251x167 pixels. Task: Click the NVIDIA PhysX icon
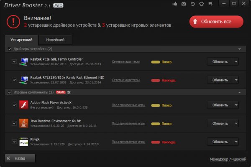pyautogui.click(x=24, y=142)
